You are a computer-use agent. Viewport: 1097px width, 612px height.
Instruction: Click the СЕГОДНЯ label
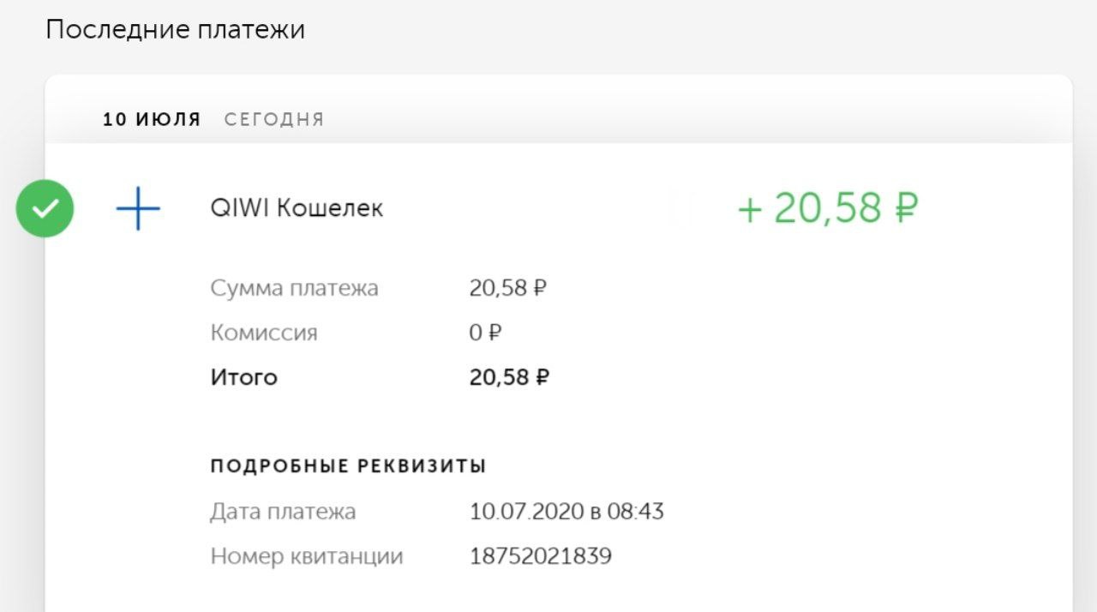pyautogui.click(x=274, y=120)
